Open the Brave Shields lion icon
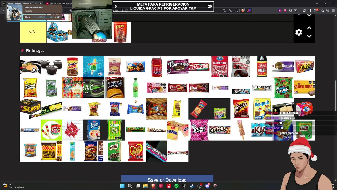 click(x=243, y=11)
